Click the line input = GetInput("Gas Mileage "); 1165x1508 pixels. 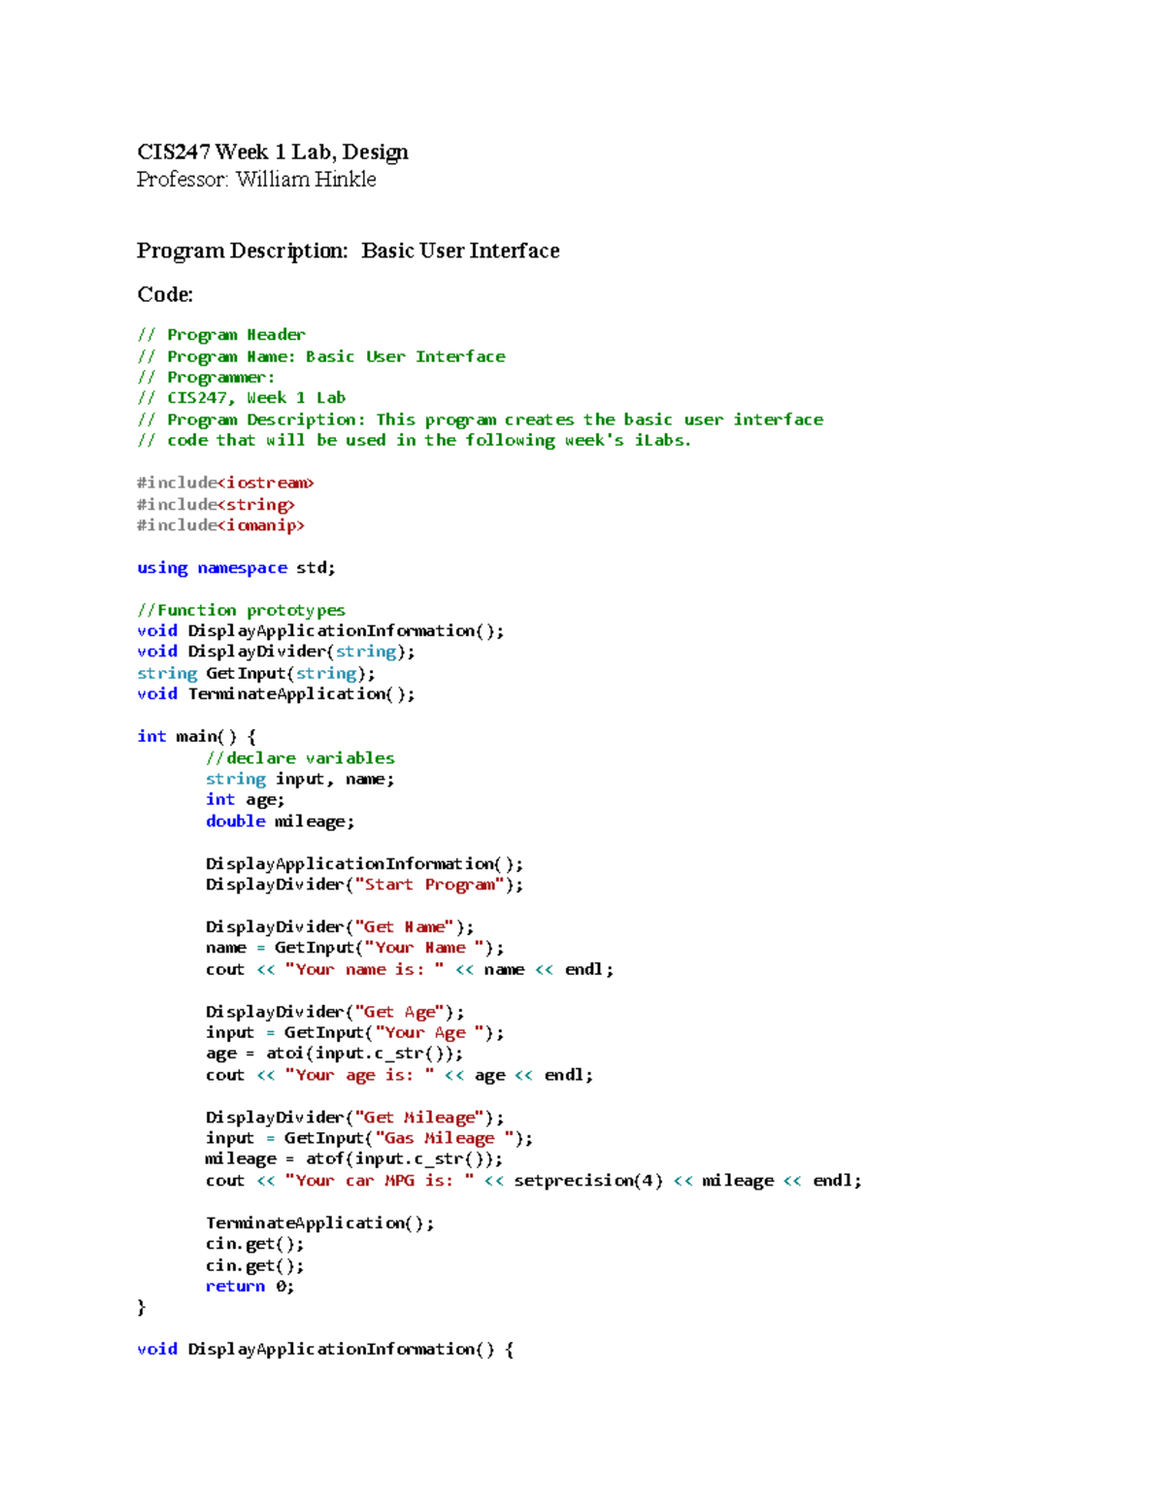click(x=370, y=1138)
